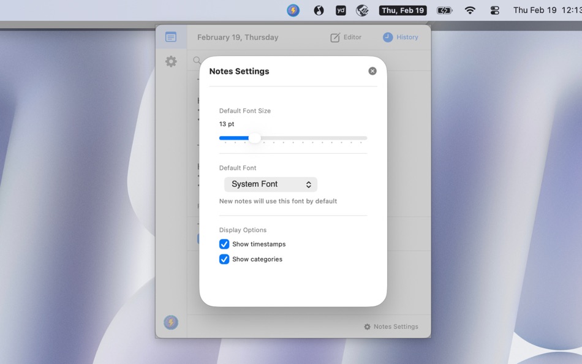Open the lightning app icon in menu bar
Viewport: 582px width, 364px height.
click(293, 10)
